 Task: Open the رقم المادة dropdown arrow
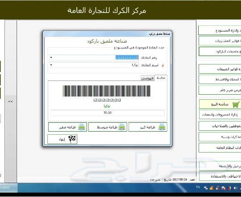[x=51, y=58]
